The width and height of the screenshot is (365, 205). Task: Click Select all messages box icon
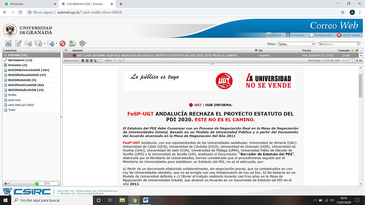(82, 60)
